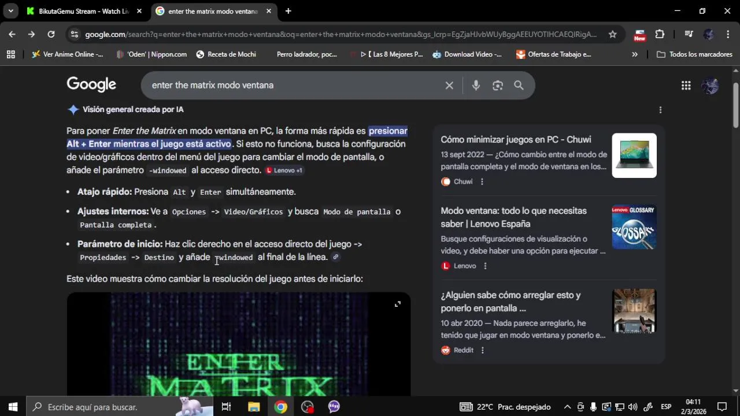740x416 pixels.
Task: Reload the current page
Action: tap(51, 34)
